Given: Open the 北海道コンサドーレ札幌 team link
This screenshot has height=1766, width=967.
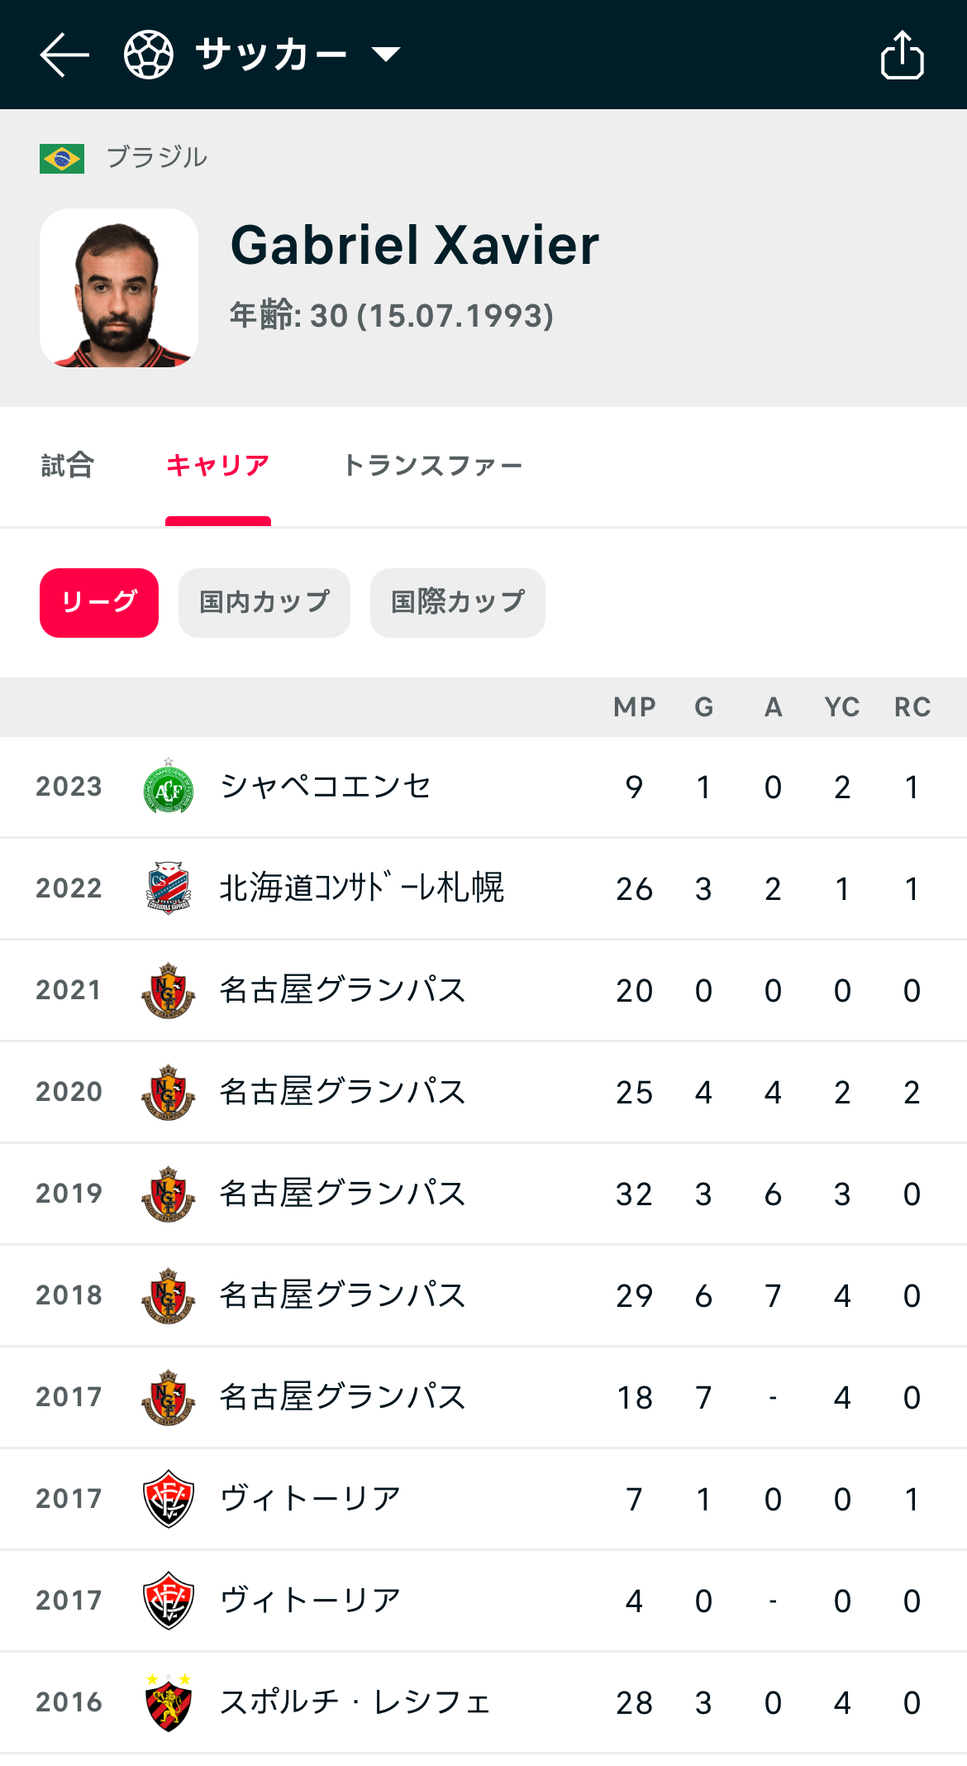Looking at the screenshot, I should click(361, 888).
